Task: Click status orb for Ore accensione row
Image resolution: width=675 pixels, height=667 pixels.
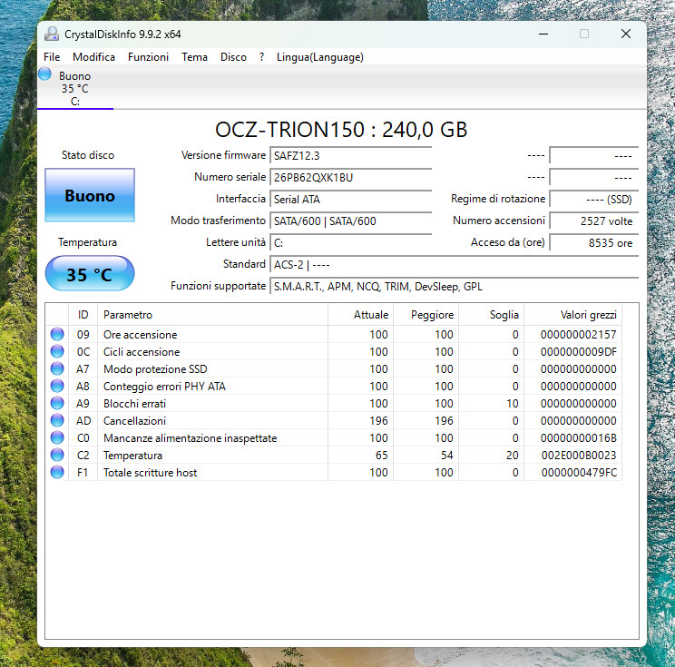Action: 57,334
